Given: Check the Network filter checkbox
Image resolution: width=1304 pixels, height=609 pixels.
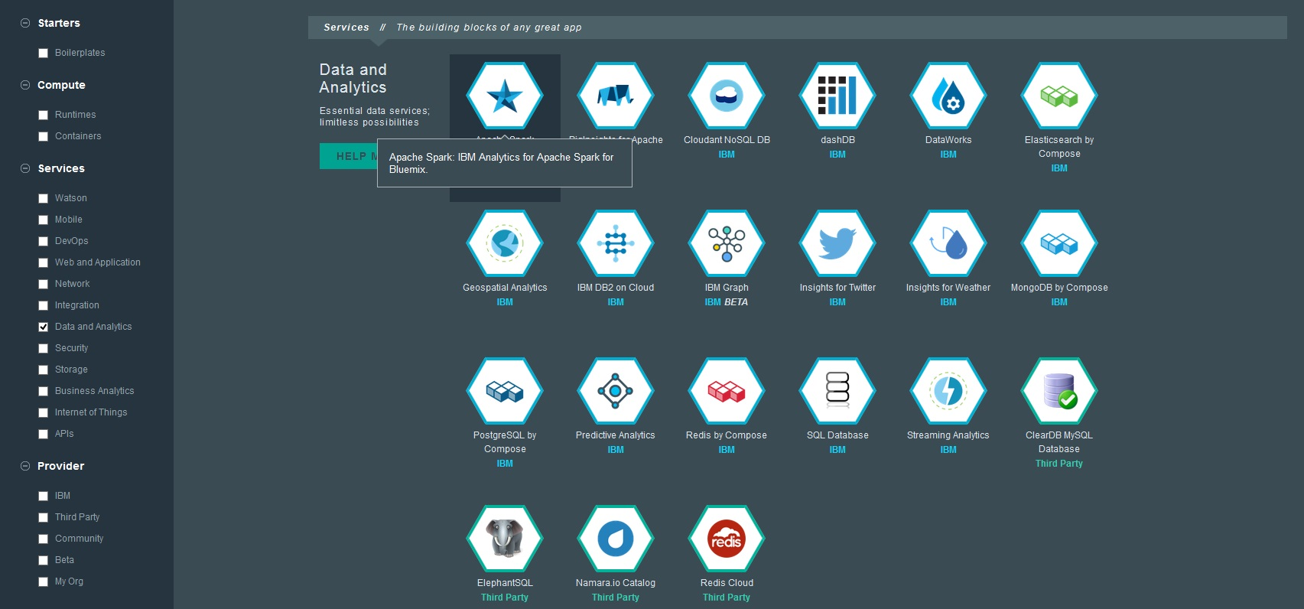Looking at the screenshot, I should [44, 285].
